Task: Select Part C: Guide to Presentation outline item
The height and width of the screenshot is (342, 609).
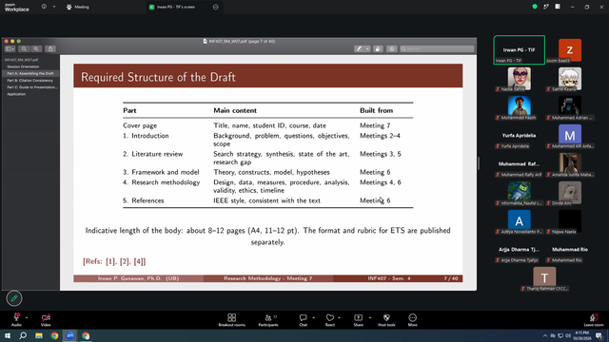Action: tap(31, 87)
